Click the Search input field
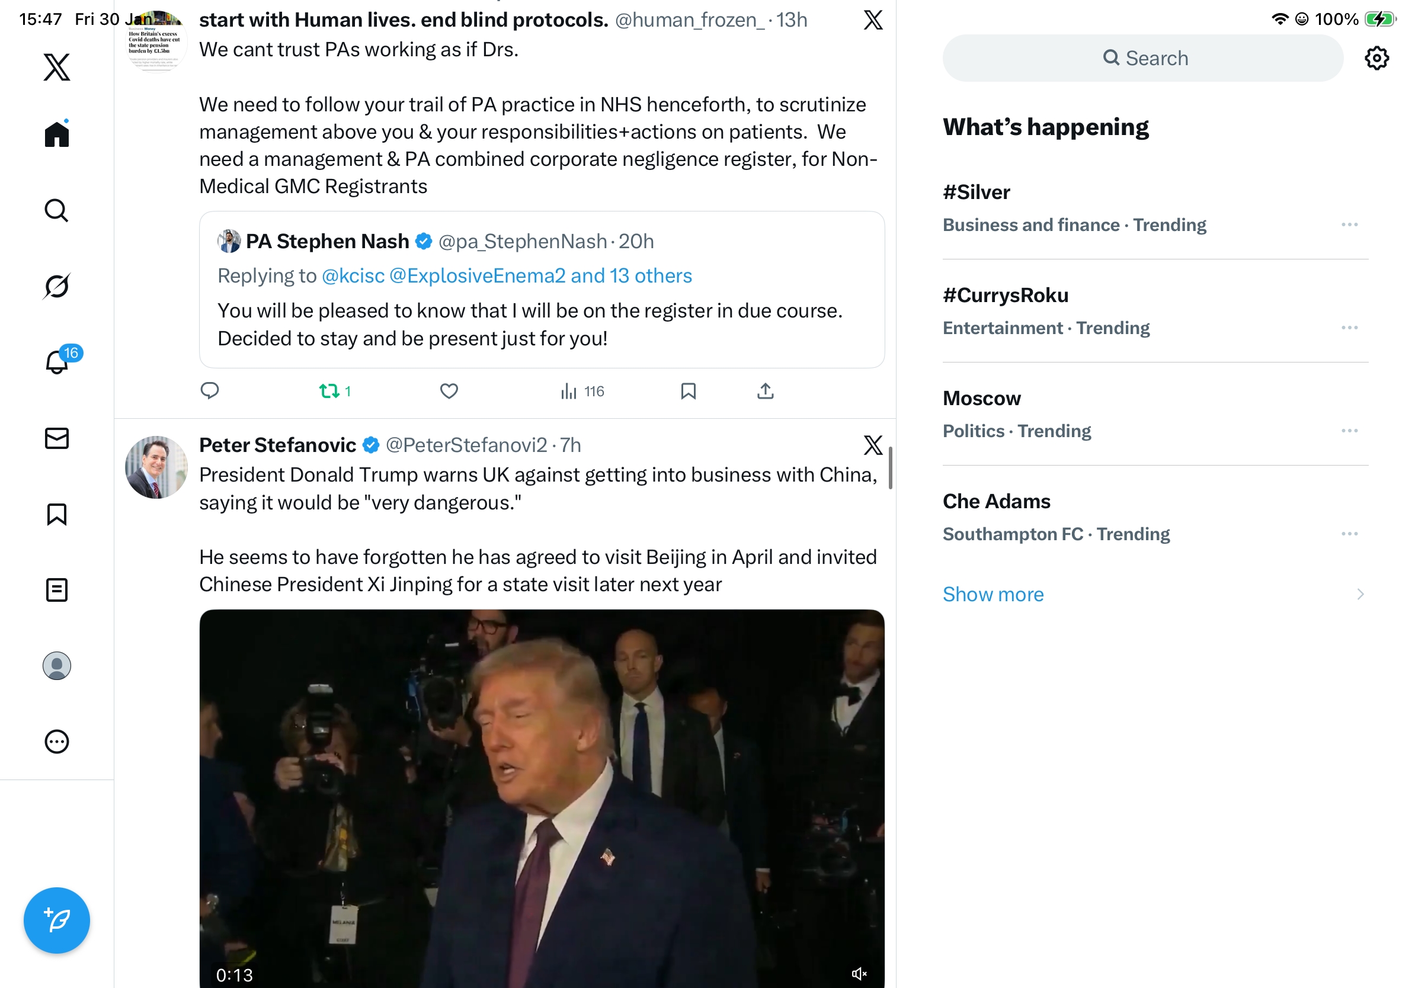This screenshot has height=988, width=1415. tap(1143, 59)
